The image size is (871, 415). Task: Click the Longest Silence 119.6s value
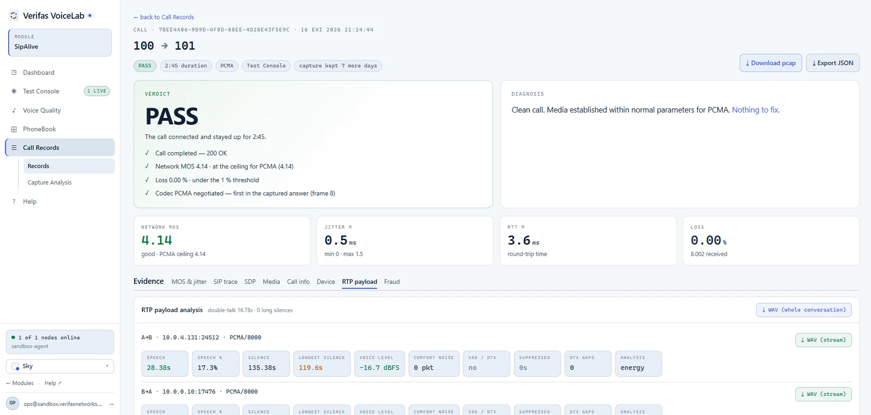311,368
